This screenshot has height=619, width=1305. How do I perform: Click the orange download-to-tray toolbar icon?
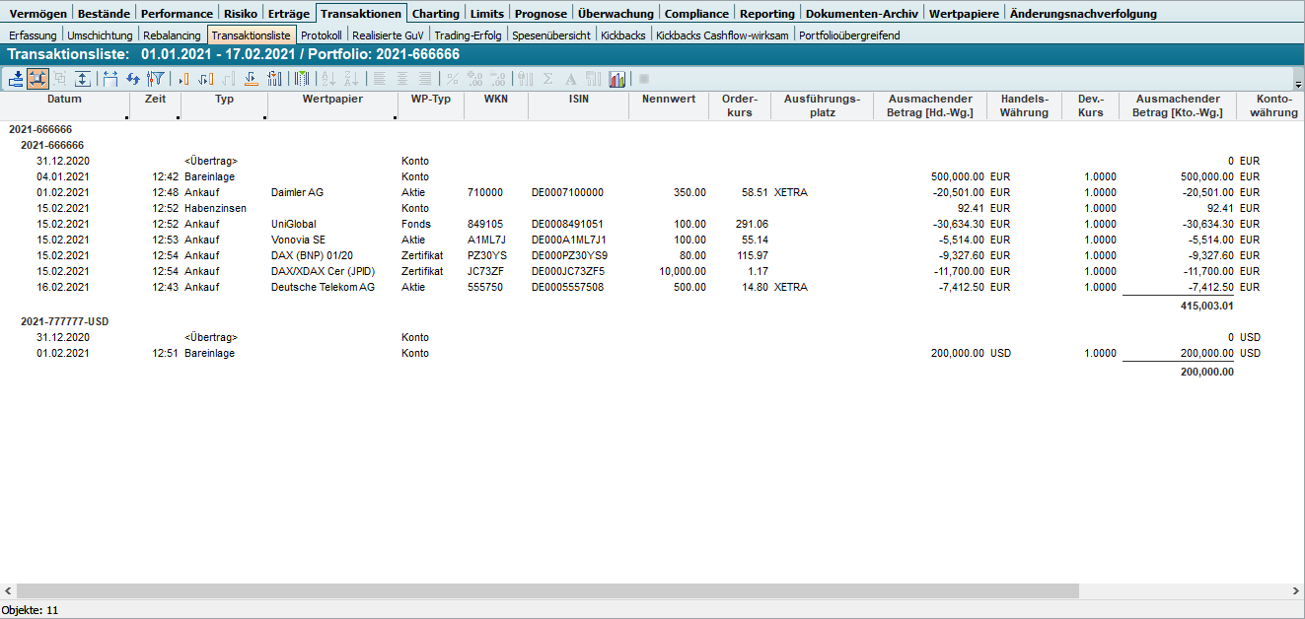click(251, 79)
